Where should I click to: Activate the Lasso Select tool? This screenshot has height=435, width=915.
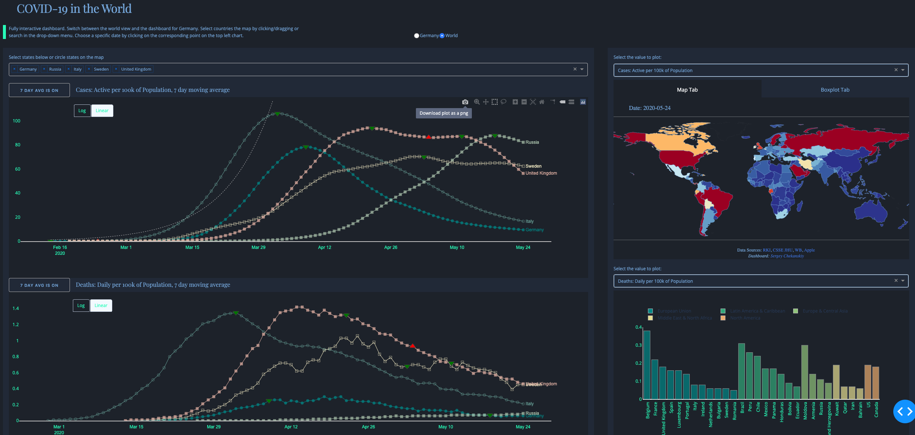coord(504,102)
